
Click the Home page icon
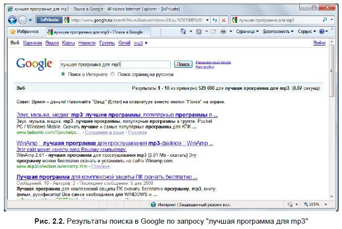(x=184, y=32)
